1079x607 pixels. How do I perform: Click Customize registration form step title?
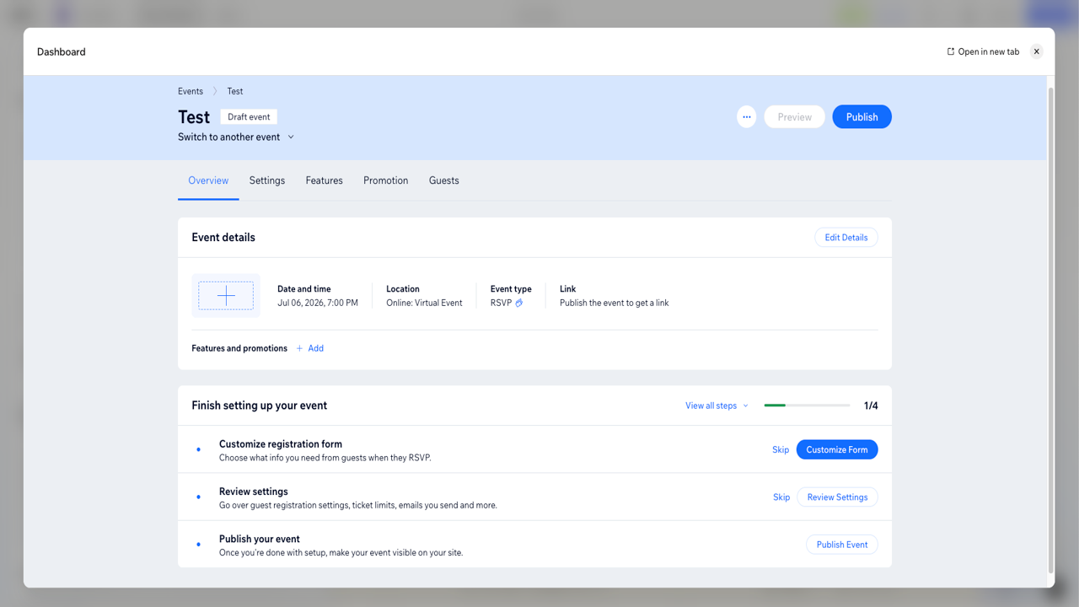[x=281, y=444]
